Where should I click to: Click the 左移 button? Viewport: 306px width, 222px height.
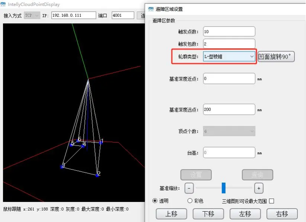point(245,214)
